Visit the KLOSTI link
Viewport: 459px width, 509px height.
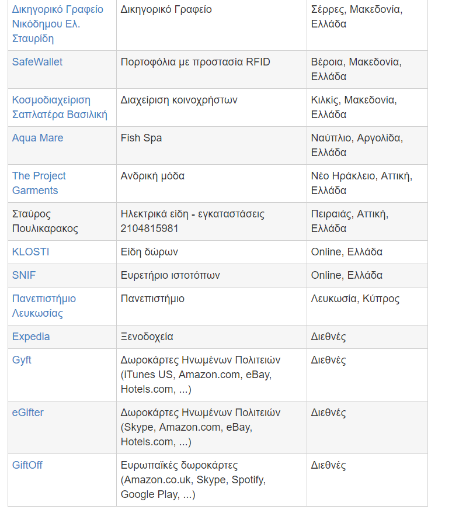[x=30, y=252]
